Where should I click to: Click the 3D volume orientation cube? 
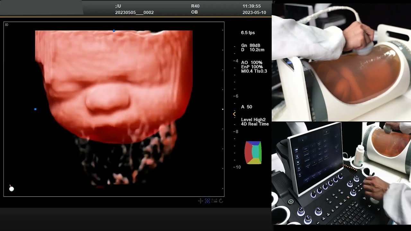[253, 153]
